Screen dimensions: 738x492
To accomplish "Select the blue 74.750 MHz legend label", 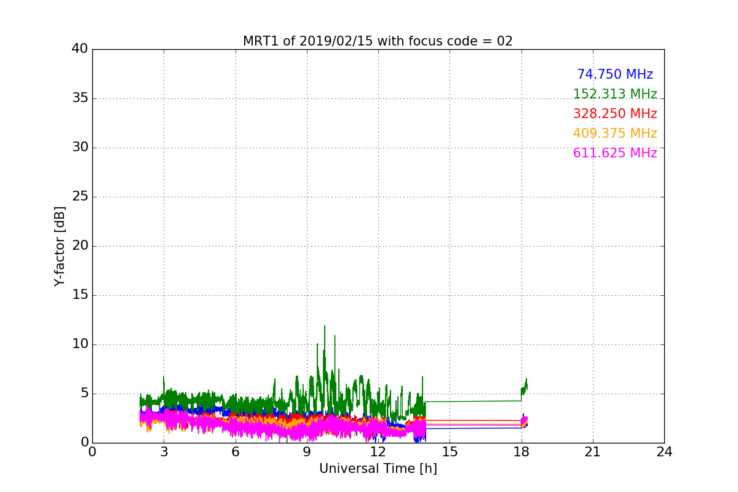I will pos(615,74).
